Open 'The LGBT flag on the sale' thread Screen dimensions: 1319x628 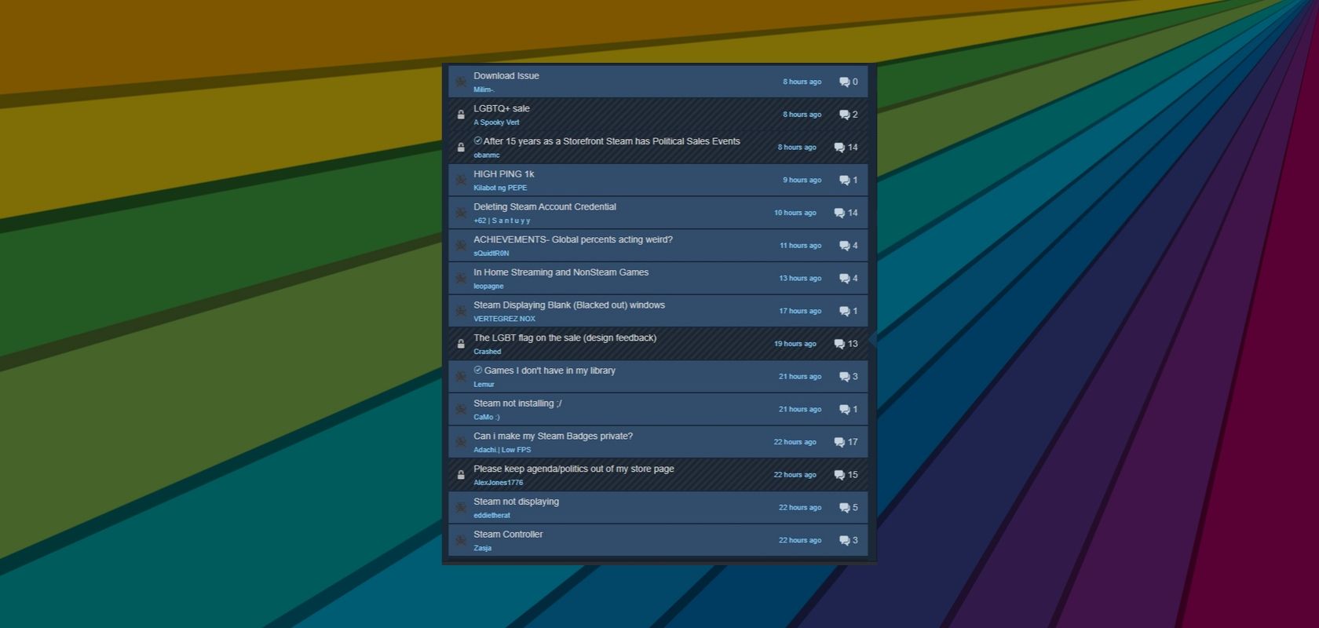tap(565, 338)
